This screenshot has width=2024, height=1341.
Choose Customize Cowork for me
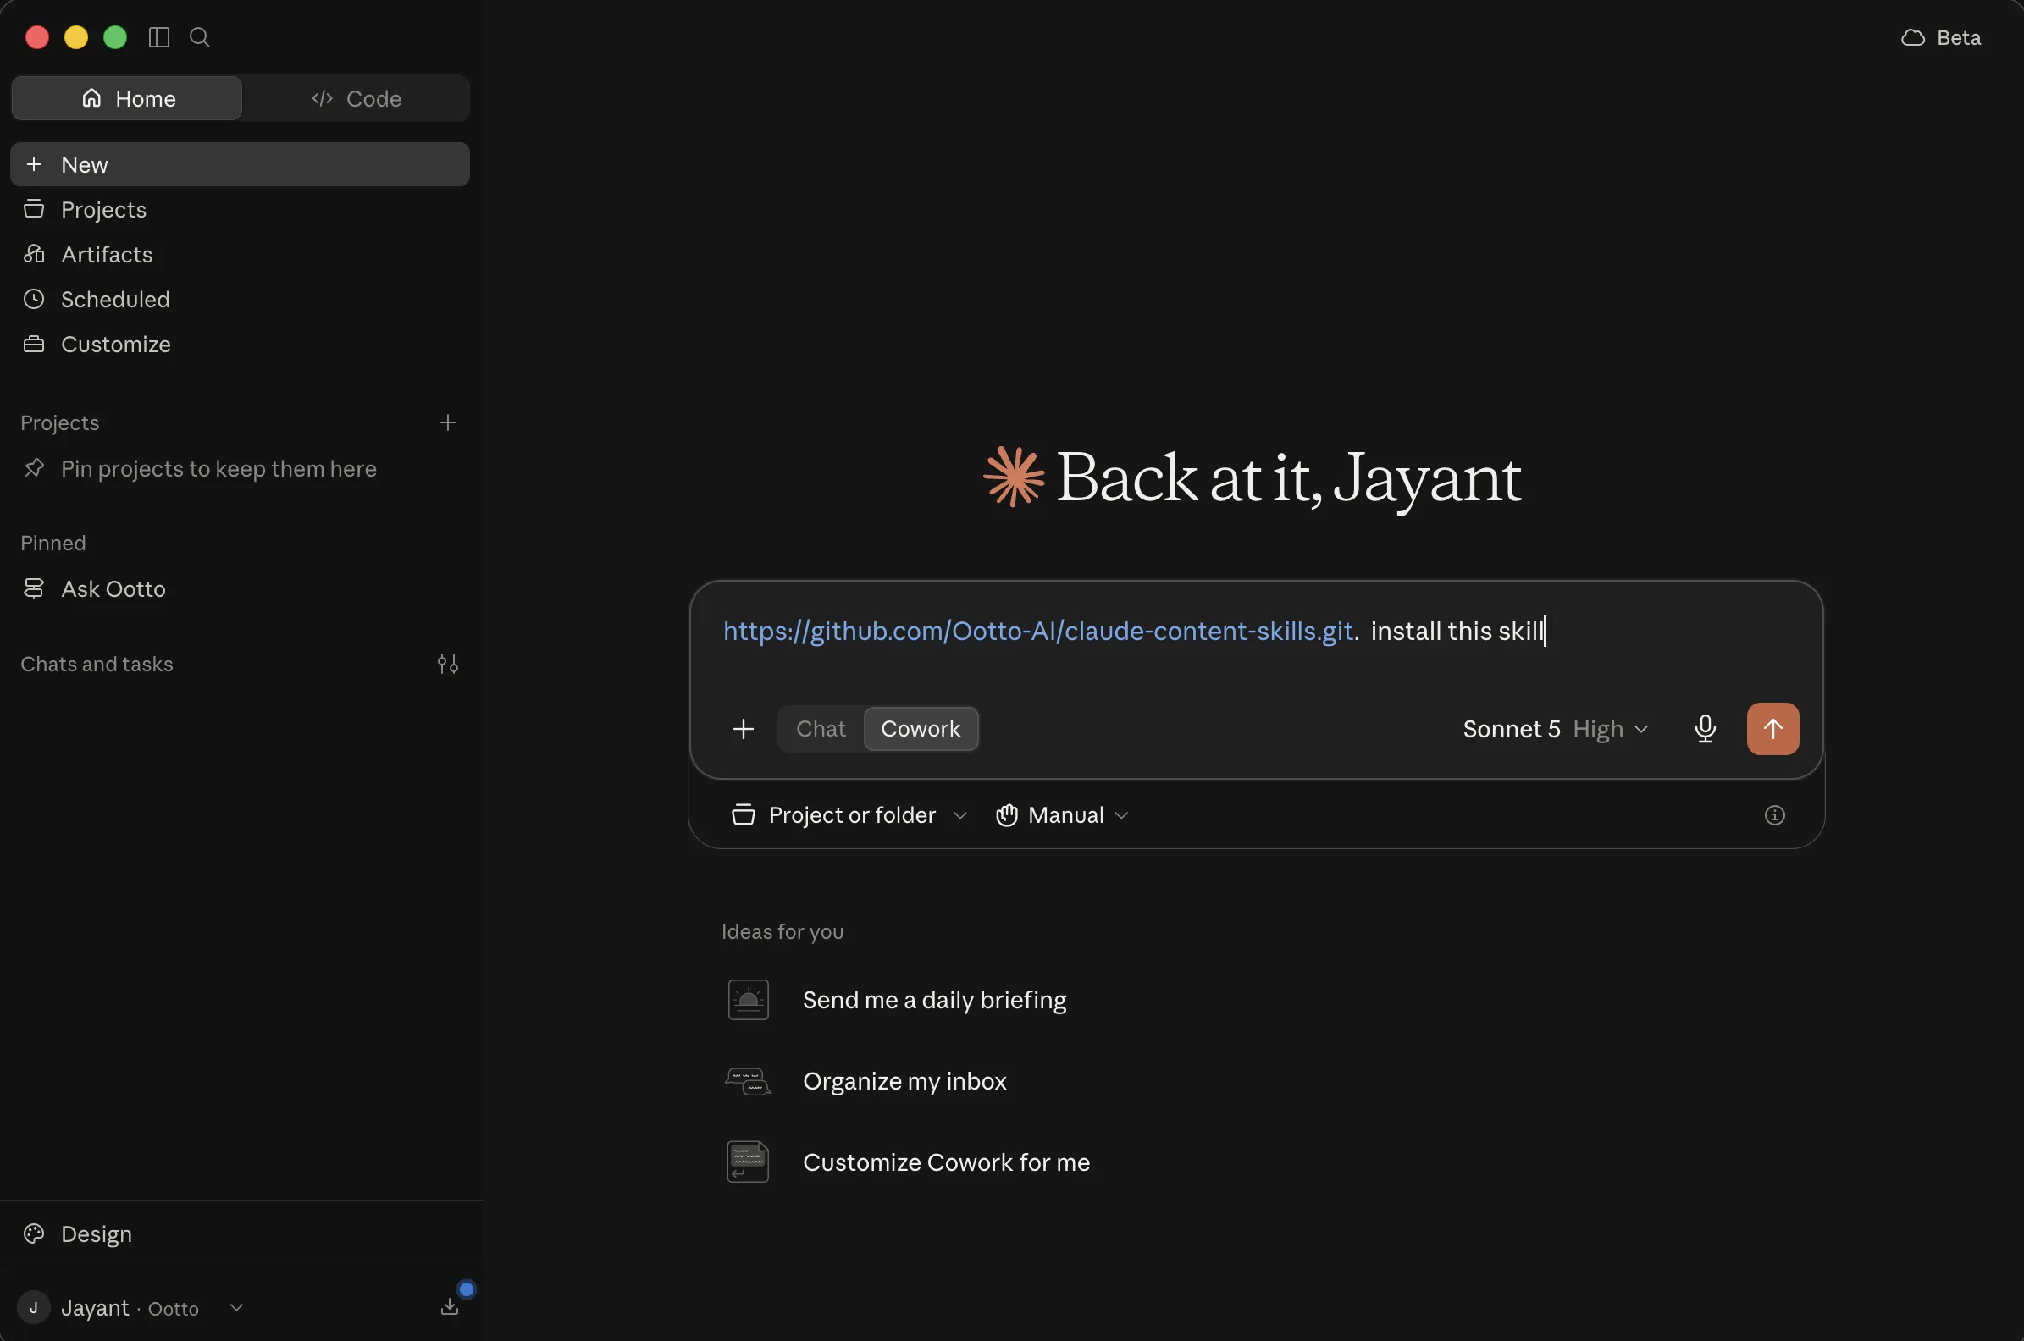pos(946,1162)
